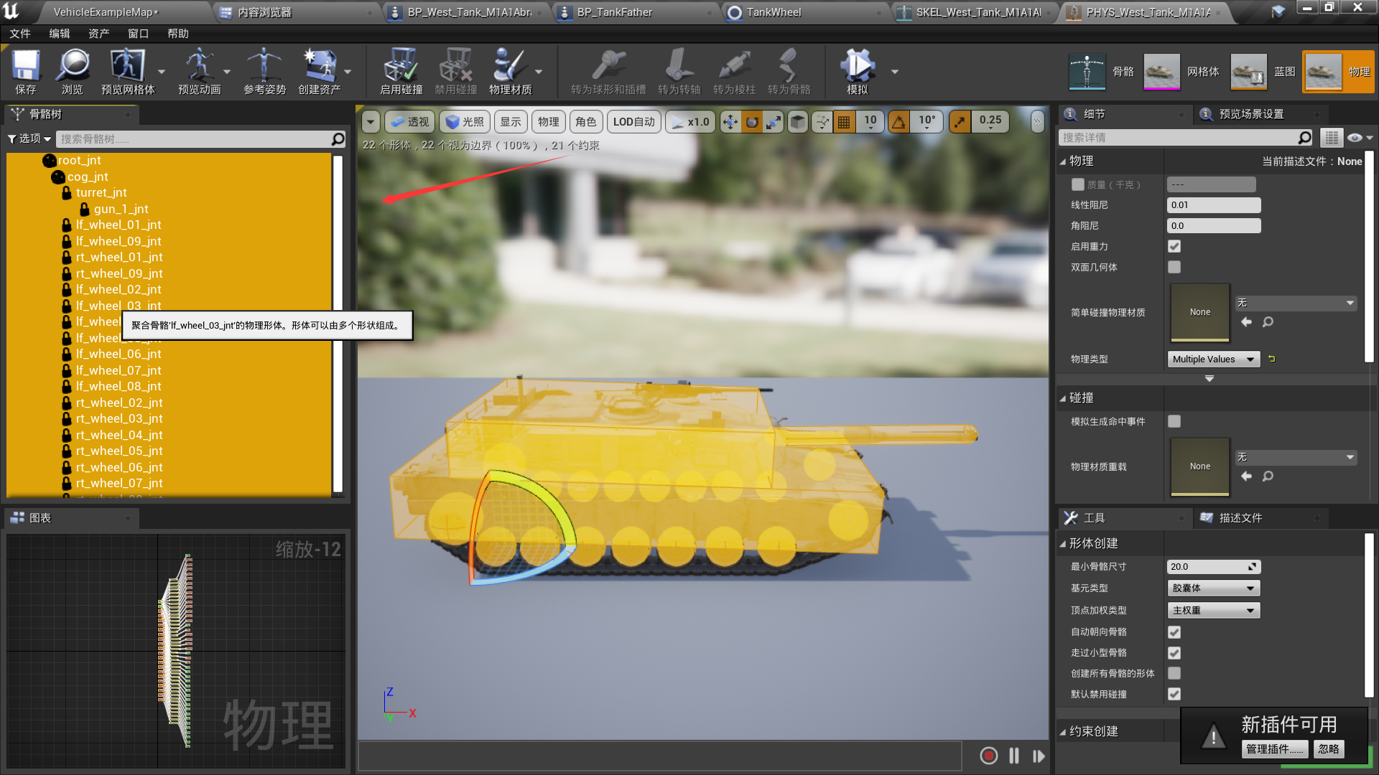Select turret_jnt in the skeleton tree
Image resolution: width=1379 pixels, height=775 pixels.
(x=101, y=192)
